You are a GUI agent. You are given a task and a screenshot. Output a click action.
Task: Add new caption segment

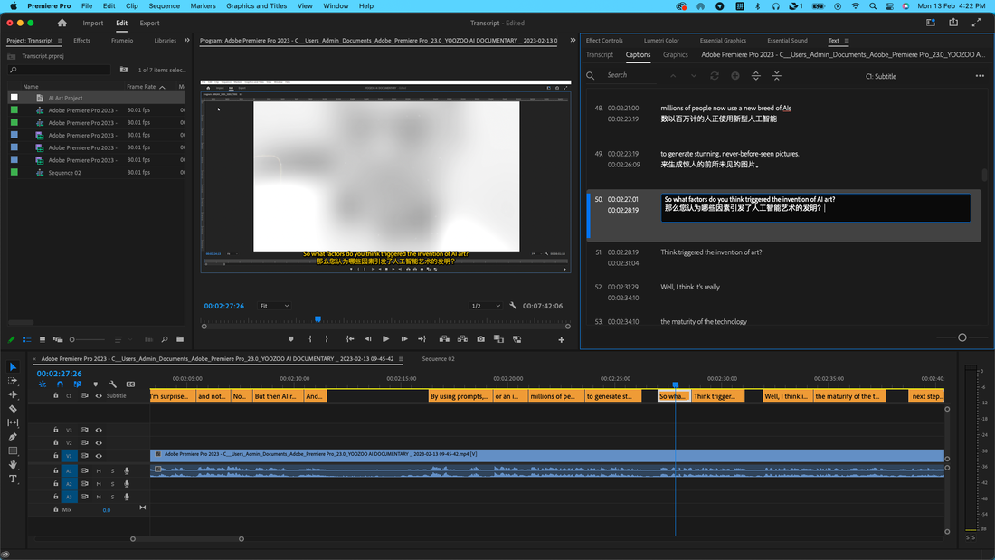click(734, 76)
